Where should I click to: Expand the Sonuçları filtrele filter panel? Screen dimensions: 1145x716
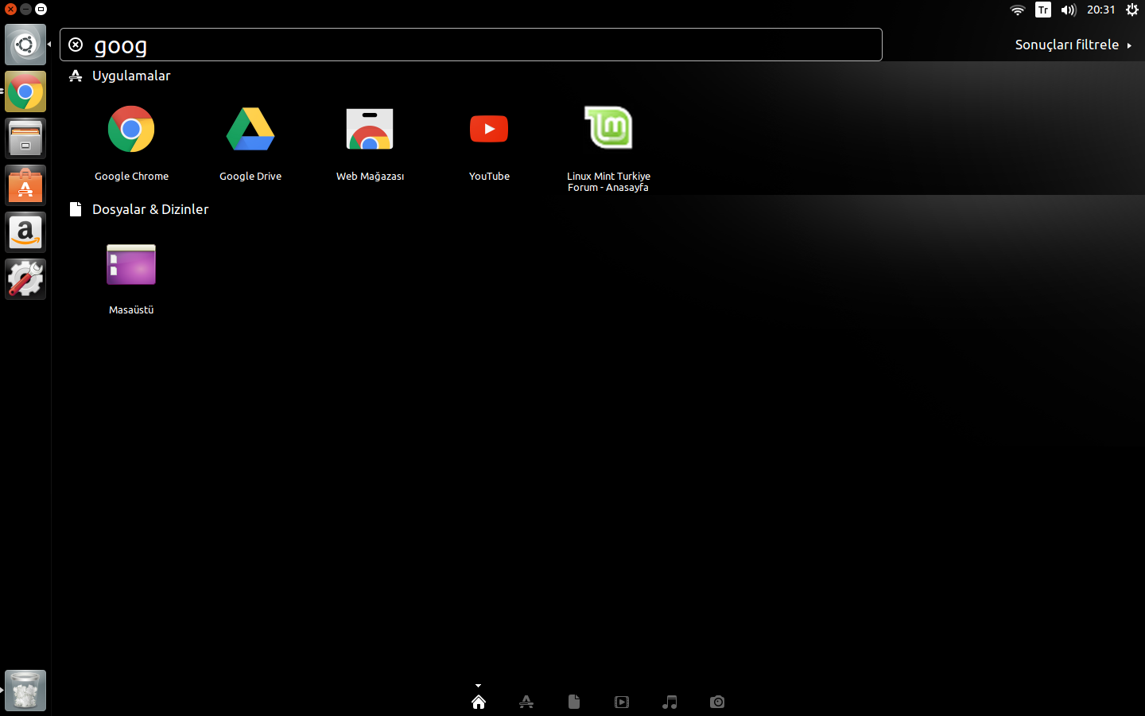click(x=1073, y=45)
